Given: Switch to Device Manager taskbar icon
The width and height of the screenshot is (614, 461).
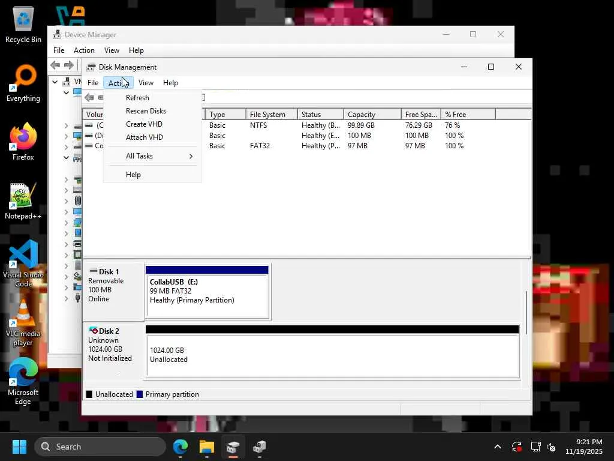Looking at the screenshot, I should (259, 447).
